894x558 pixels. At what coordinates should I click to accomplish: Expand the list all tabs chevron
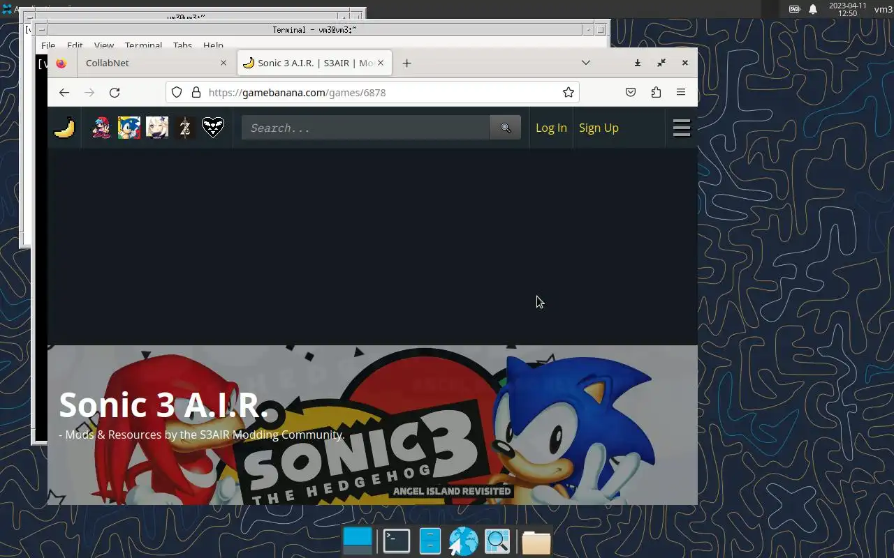point(586,63)
